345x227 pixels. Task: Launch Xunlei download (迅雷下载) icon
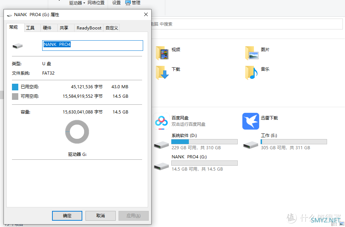coord(251,121)
